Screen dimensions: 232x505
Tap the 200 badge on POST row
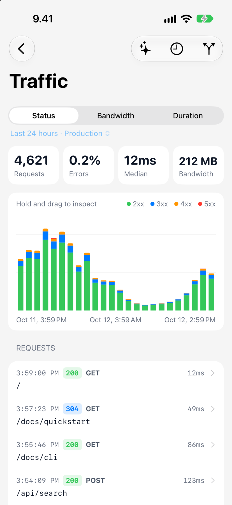(72, 481)
